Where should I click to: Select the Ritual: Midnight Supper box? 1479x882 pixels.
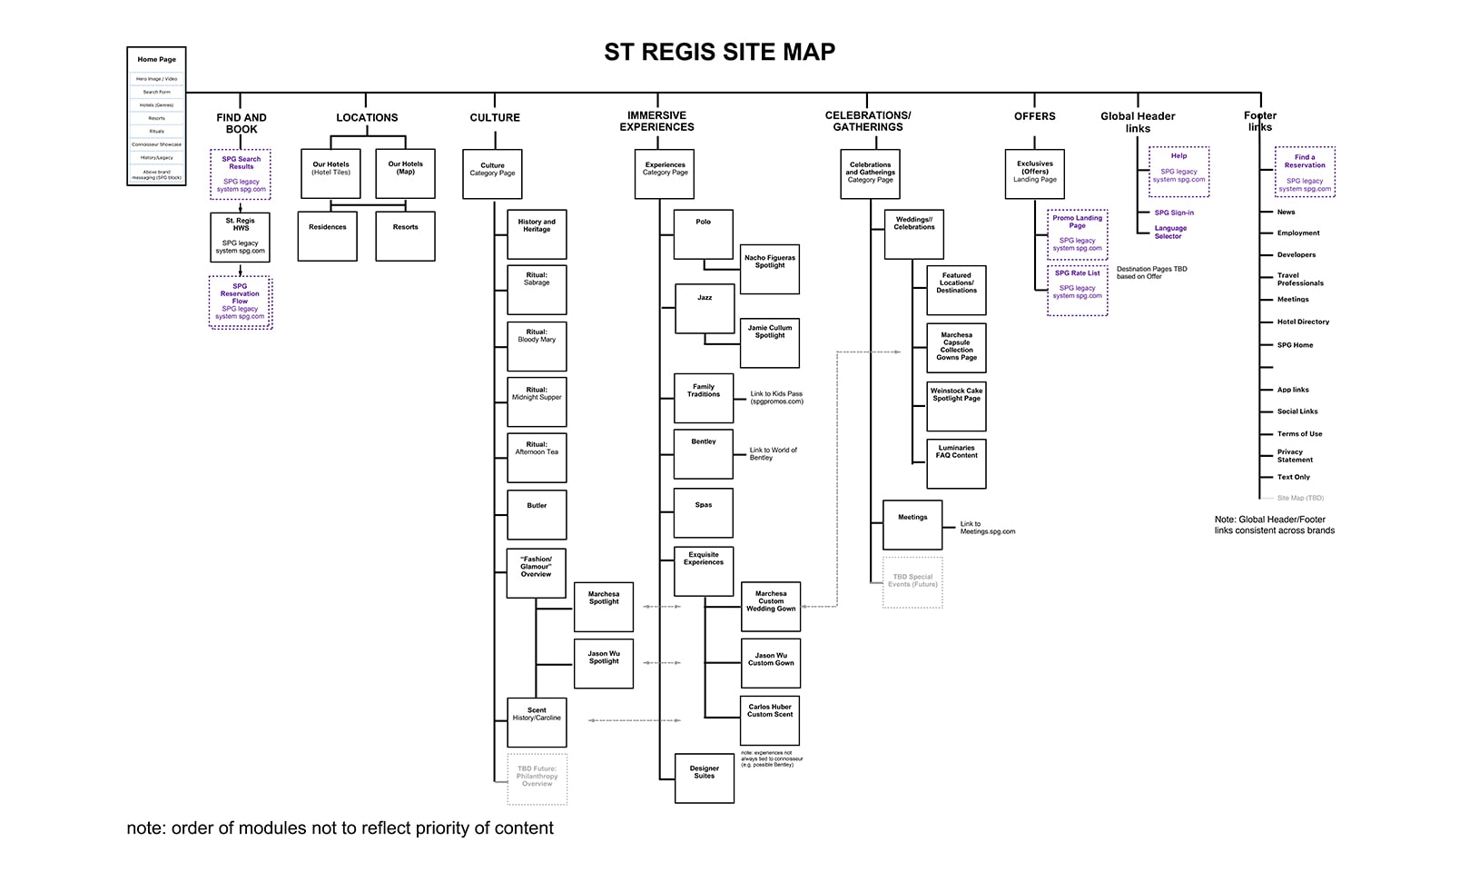pyautogui.click(x=537, y=402)
